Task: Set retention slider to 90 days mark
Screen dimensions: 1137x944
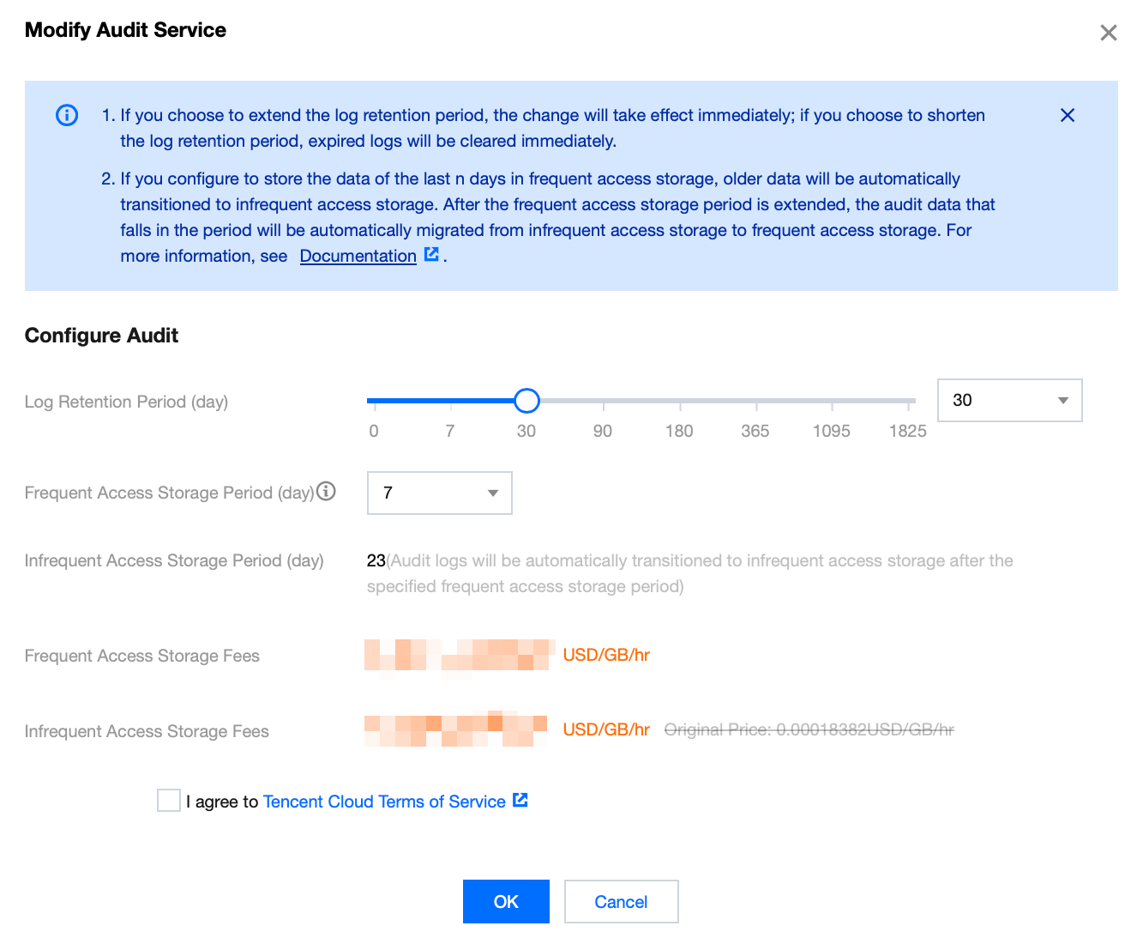Action: [603, 401]
